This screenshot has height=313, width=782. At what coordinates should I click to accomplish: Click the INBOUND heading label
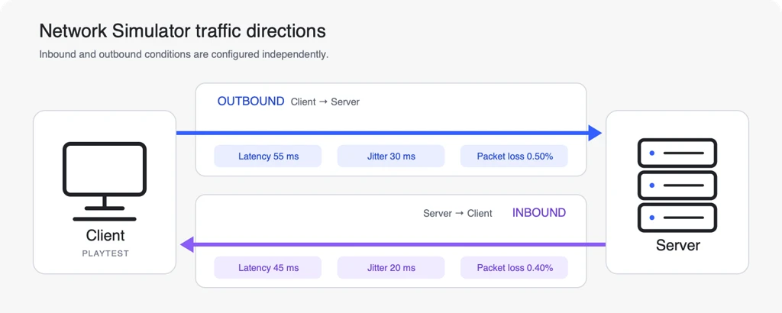(x=539, y=213)
